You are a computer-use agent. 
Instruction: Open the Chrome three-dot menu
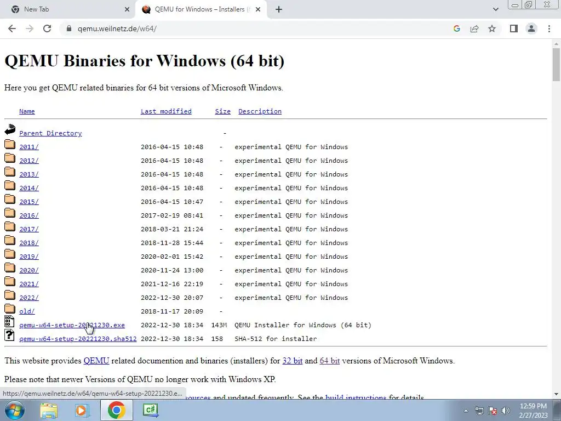549,29
